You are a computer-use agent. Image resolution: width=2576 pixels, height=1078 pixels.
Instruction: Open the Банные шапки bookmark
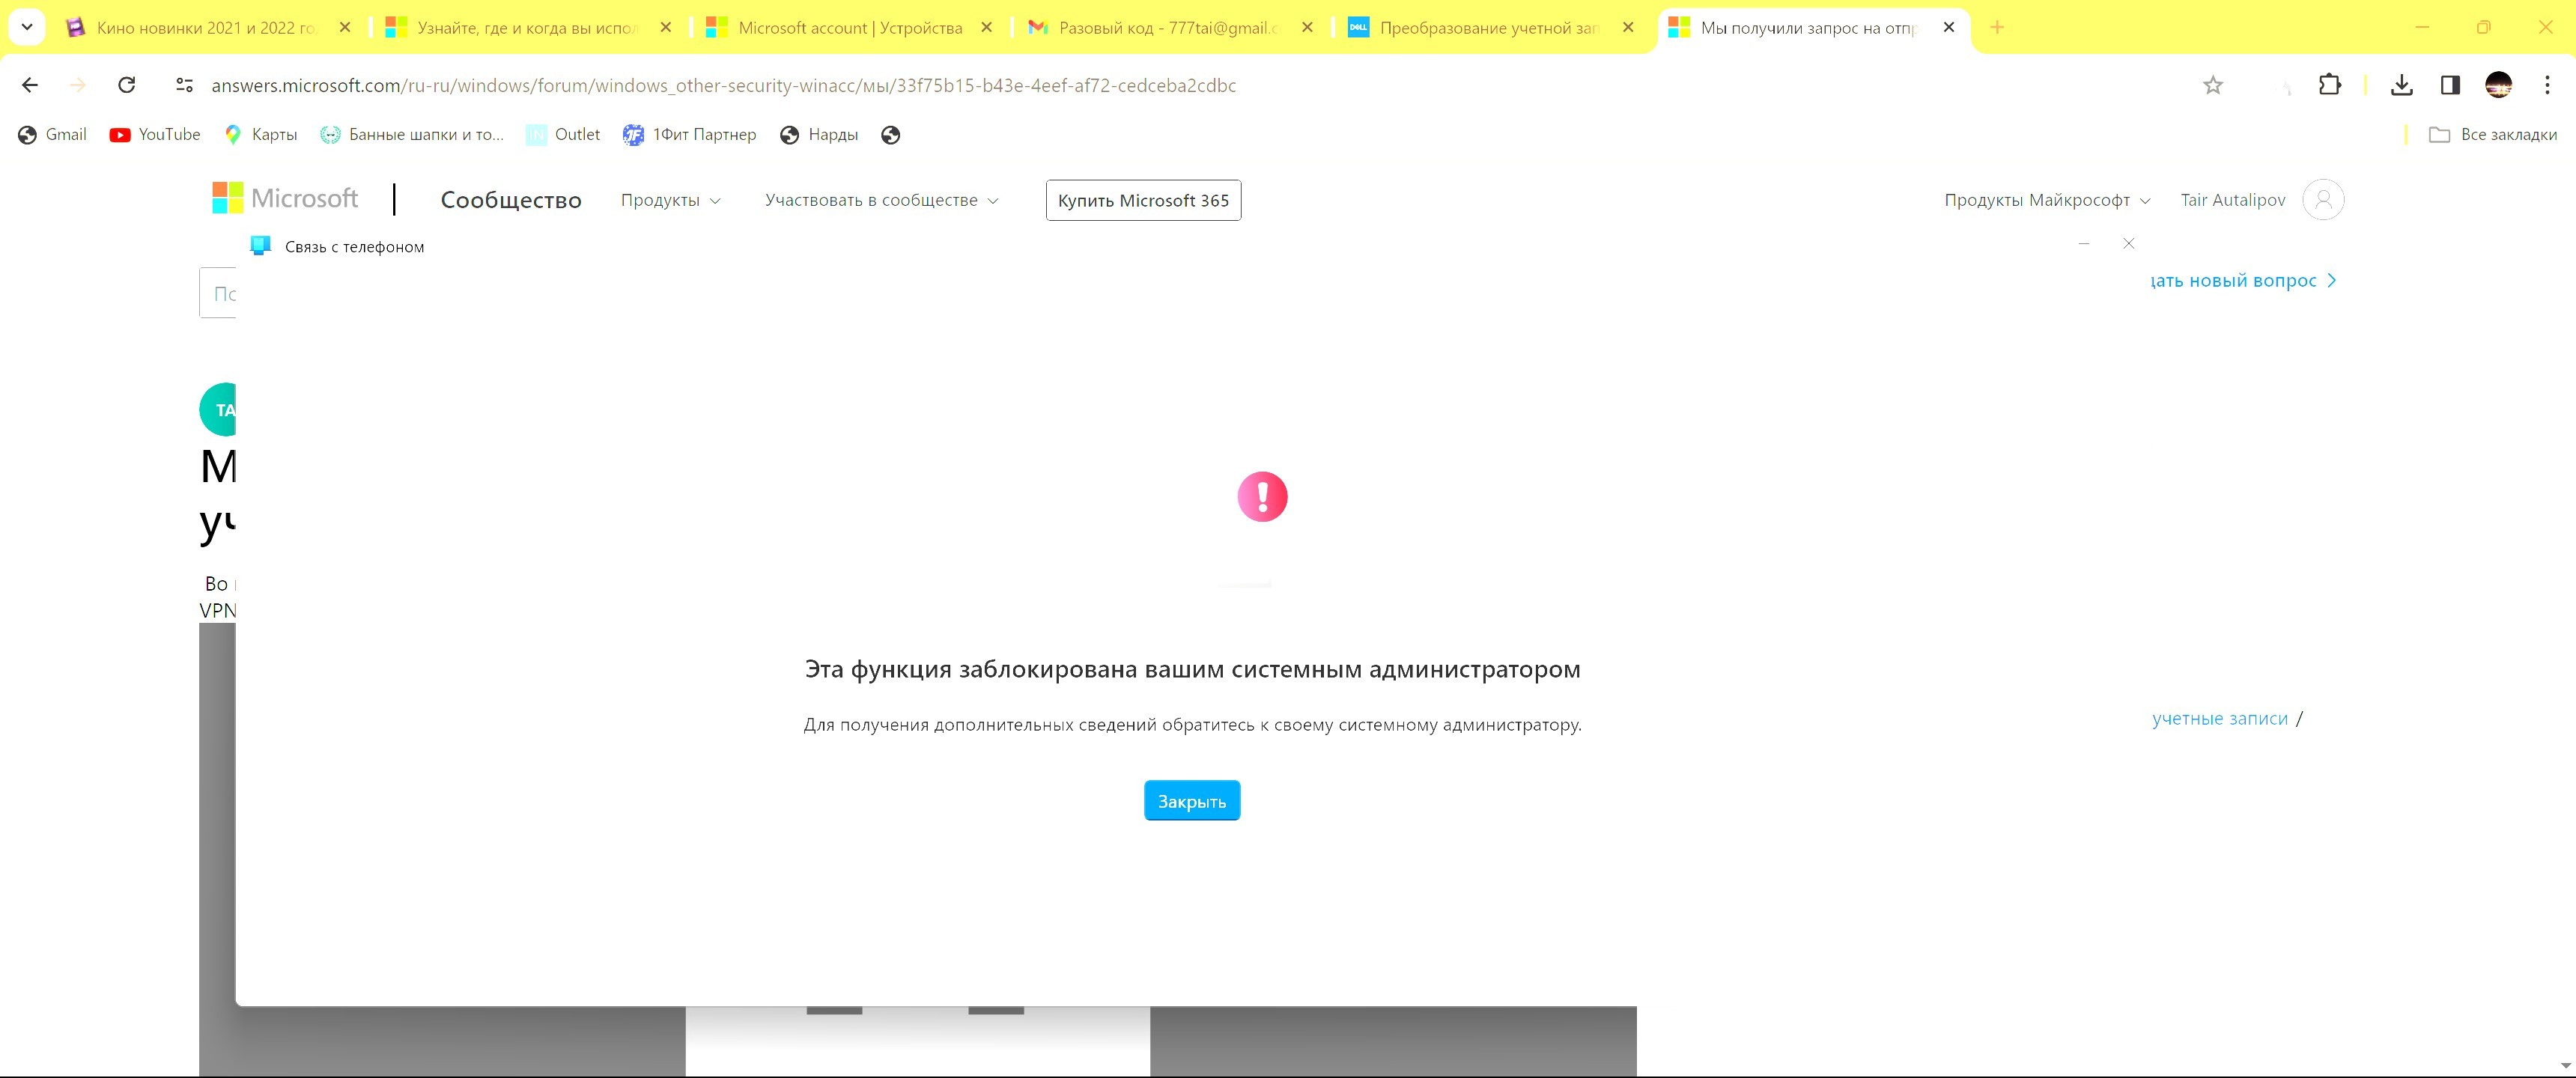[x=412, y=135]
